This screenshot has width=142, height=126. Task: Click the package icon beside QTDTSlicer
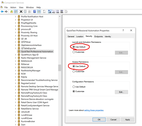(19, 42)
